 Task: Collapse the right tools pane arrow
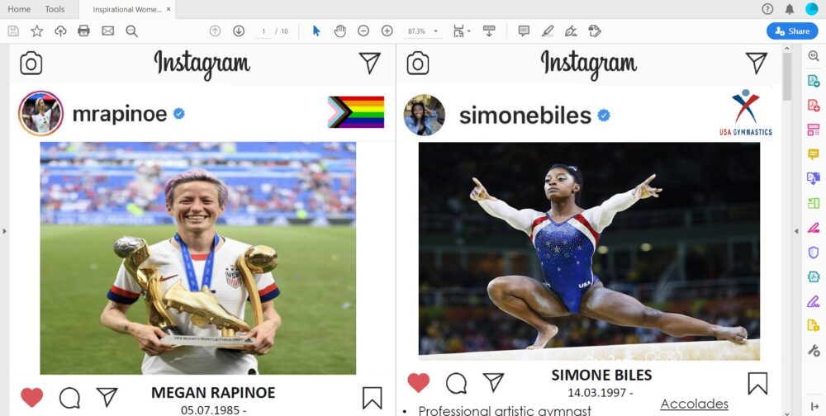pyautogui.click(x=797, y=230)
